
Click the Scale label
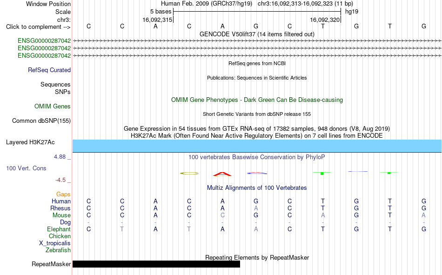[x=63, y=12]
